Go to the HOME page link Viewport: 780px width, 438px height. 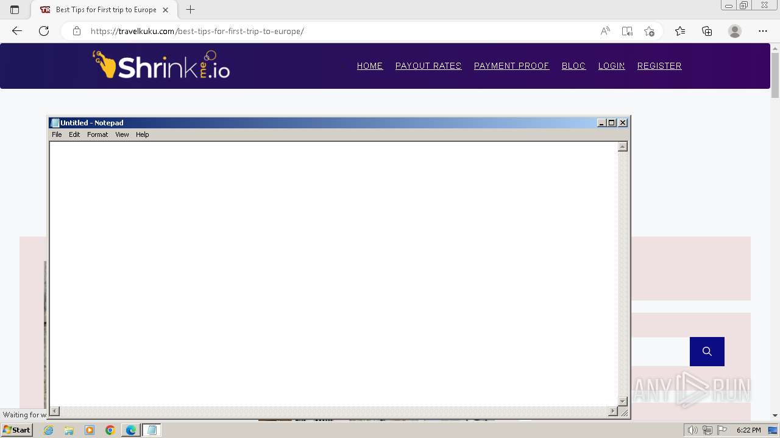point(370,66)
